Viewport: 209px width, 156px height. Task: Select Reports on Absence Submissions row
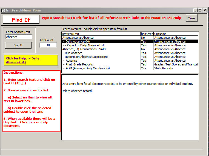[x=130, y=57]
